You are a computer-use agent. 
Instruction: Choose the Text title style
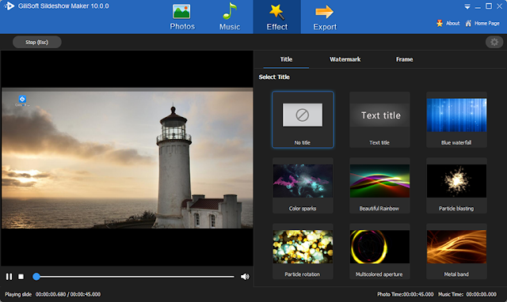379,119
